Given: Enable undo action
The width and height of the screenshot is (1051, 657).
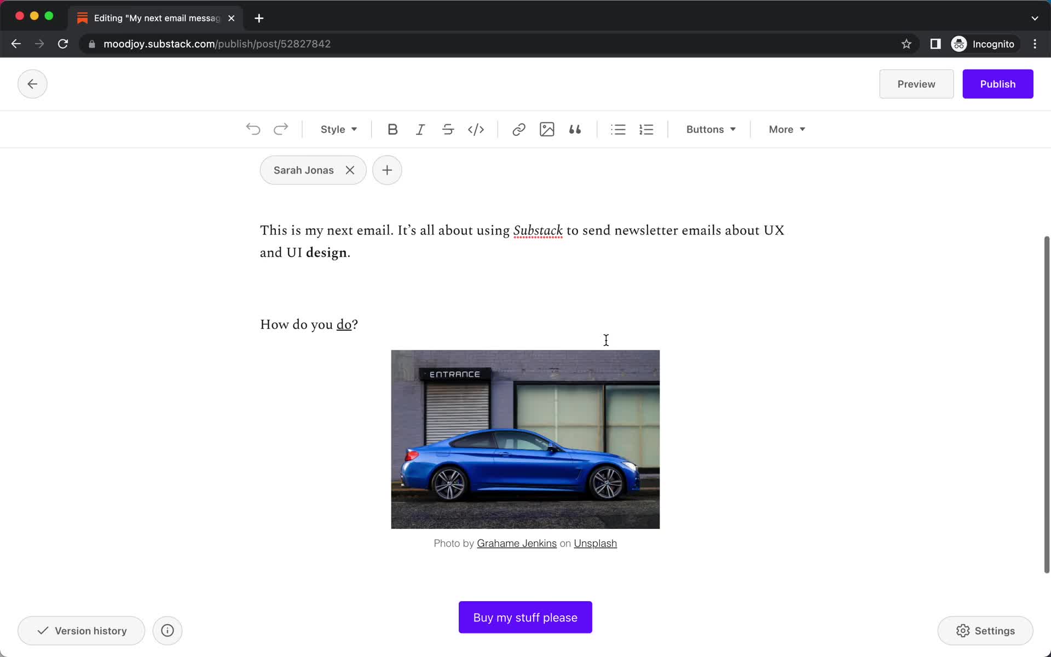Looking at the screenshot, I should (x=253, y=129).
